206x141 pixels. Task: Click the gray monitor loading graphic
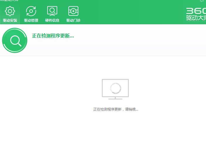tap(115, 89)
